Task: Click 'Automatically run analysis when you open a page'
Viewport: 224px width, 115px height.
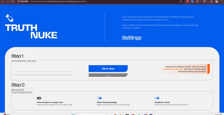Action: coord(54,105)
